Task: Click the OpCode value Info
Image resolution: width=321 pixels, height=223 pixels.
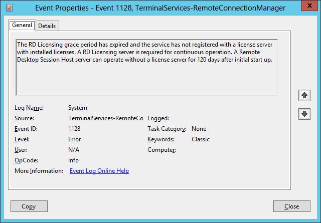Action: point(73,160)
